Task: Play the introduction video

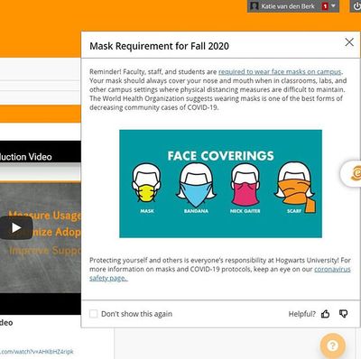Action: pyautogui.click(x=16, y=228)
